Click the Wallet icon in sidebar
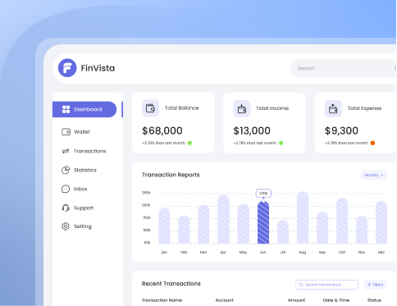Image resolution: width=397 pixels, height=306 pixels. click(66, 132)
